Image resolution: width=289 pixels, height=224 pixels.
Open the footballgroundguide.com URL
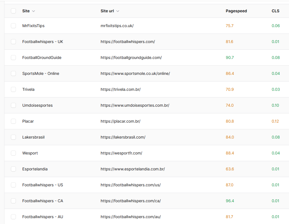(x=131, y=58)
